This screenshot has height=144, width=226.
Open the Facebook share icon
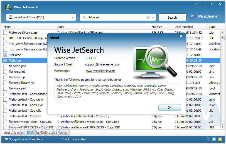point(208,139)
